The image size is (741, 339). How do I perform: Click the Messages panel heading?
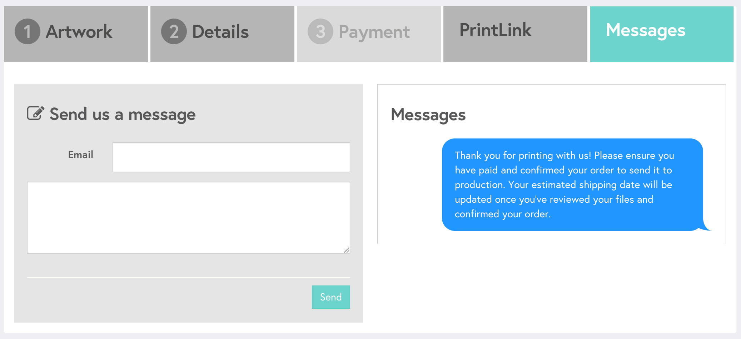point(428,115)
